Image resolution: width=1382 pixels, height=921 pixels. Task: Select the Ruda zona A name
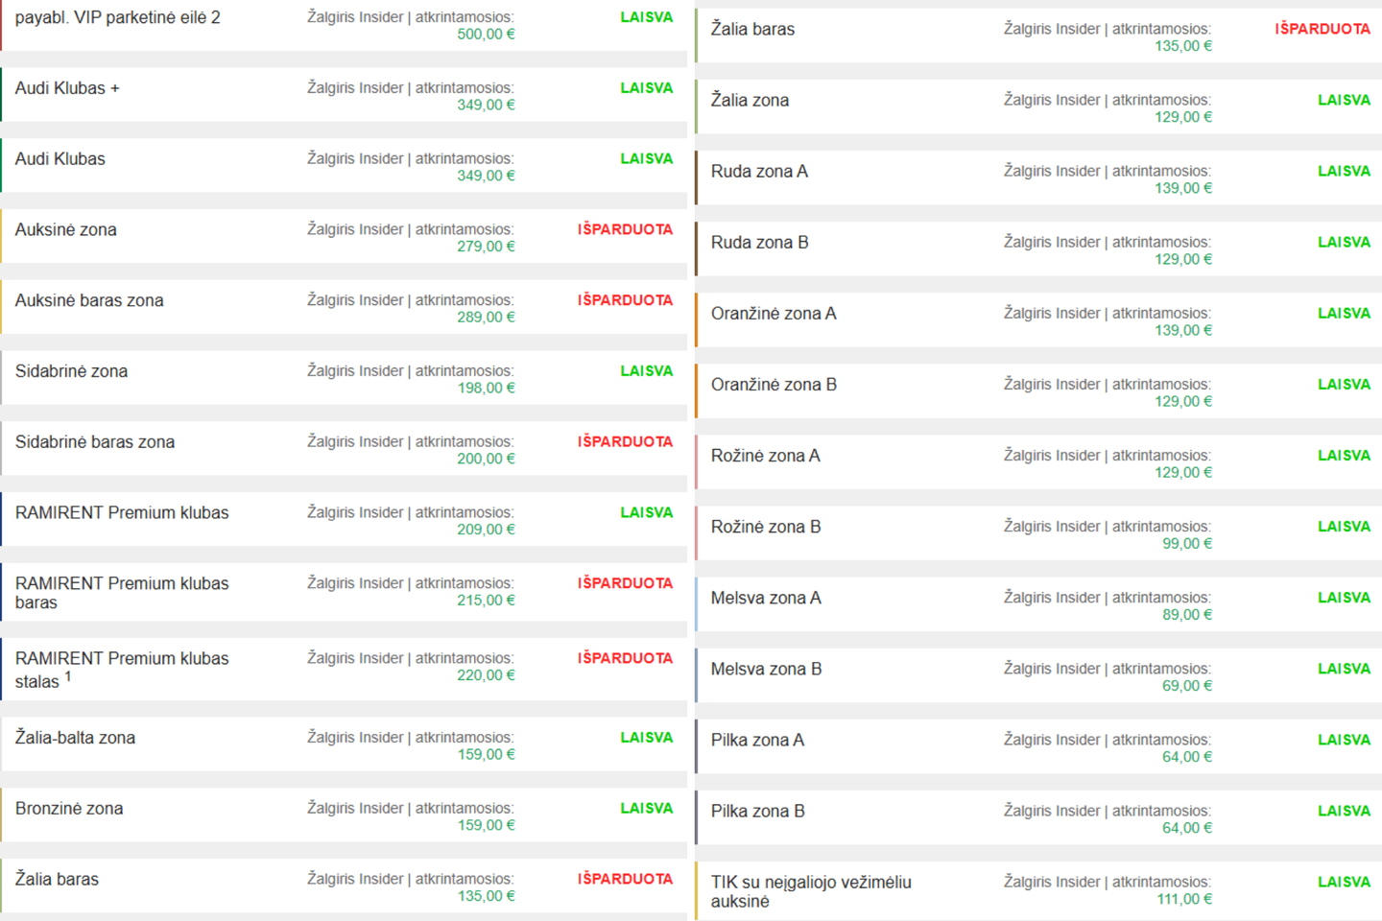click(759, 172)
